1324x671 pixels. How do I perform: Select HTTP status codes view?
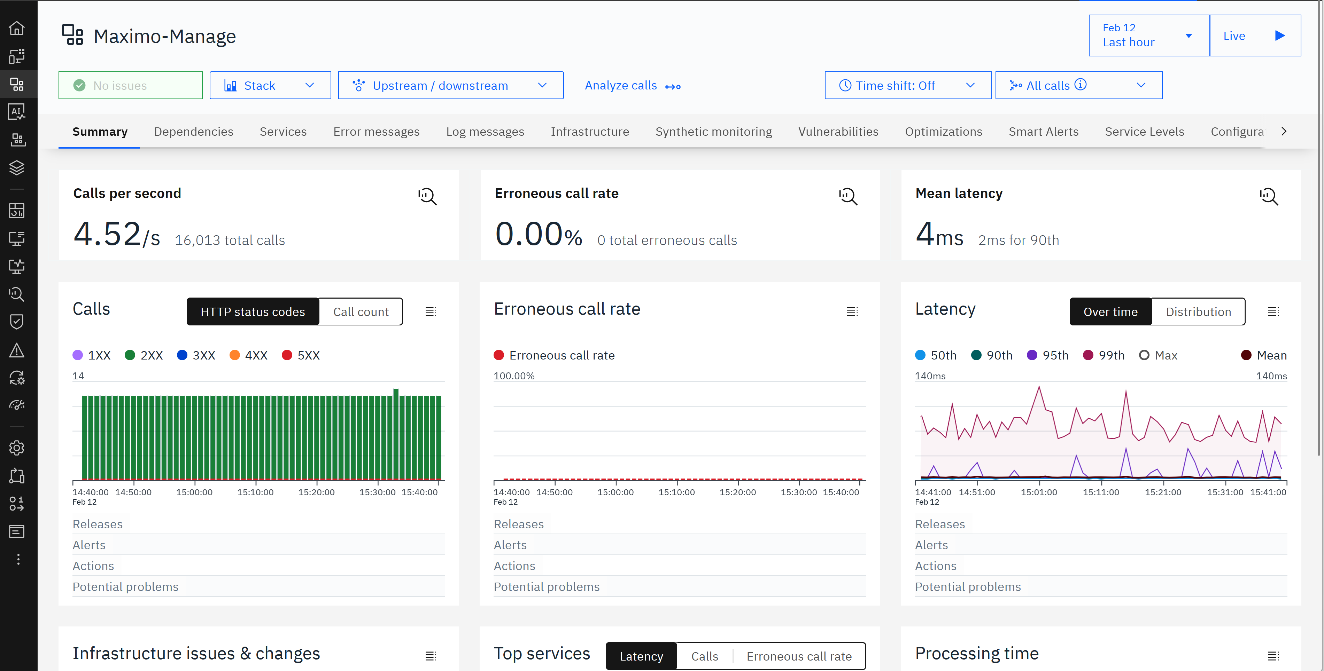[x=253, y=311]
